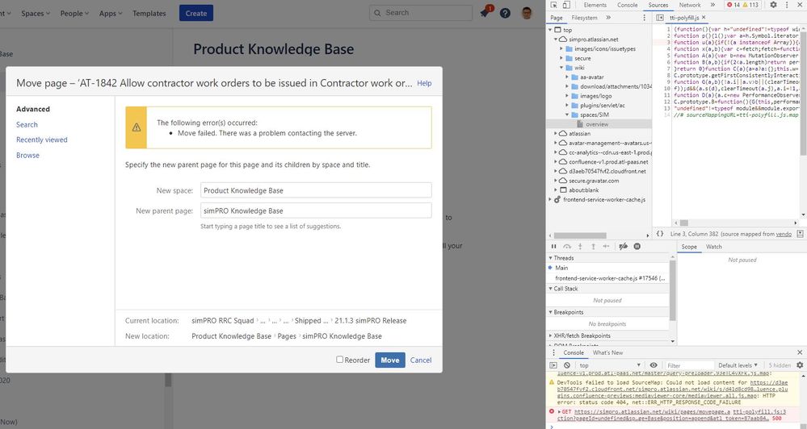
Task: Tick the Reorder checkbox
Action: (x=339, y=360)
